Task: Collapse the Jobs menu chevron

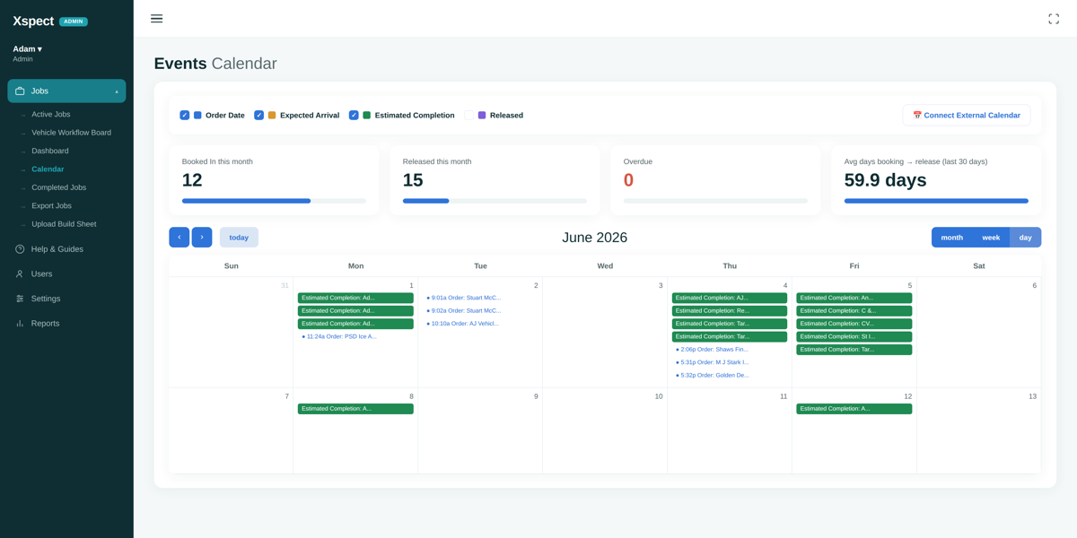Action: pyautogui.click(x=116, y=91)
